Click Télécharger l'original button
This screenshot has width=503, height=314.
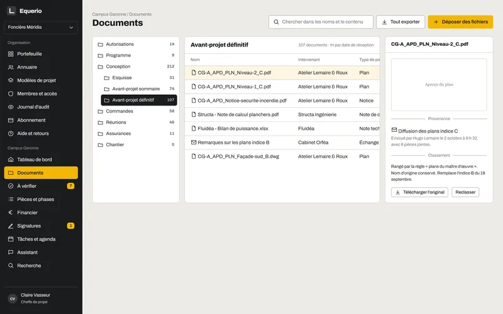coord(419,192)
